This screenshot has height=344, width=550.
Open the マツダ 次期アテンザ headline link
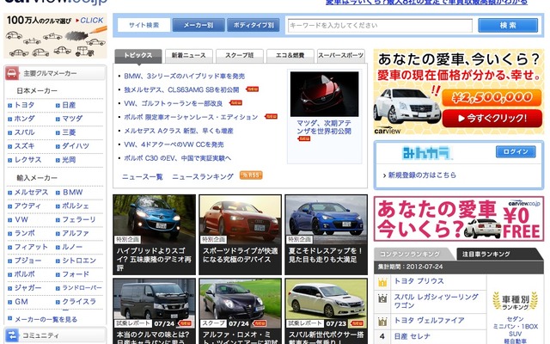pyautogui.click(x=324, y=127)
